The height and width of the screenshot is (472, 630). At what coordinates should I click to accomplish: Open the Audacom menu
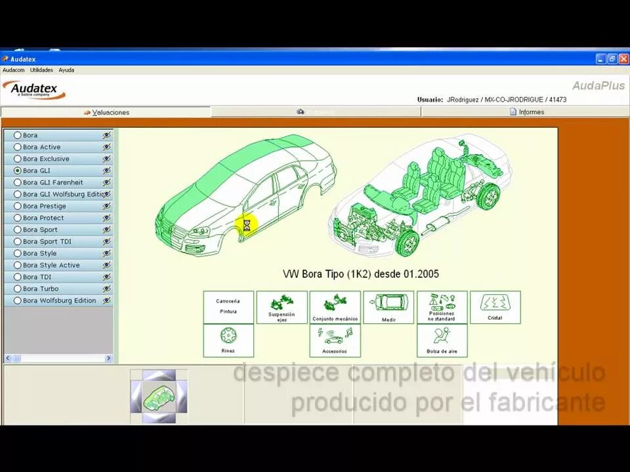(x=14, y=70)
